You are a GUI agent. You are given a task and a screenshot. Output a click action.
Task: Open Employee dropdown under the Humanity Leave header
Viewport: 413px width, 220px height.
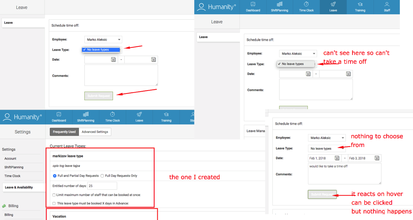coord(298,54)
